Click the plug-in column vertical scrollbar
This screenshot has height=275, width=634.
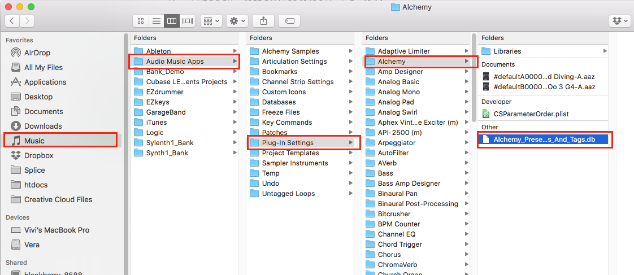pos(474,77)
